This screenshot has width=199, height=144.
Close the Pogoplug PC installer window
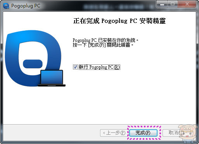point(187,4)
